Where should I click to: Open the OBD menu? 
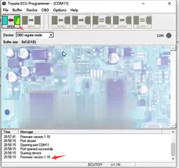pyautogui.click(x=45, y=10)
